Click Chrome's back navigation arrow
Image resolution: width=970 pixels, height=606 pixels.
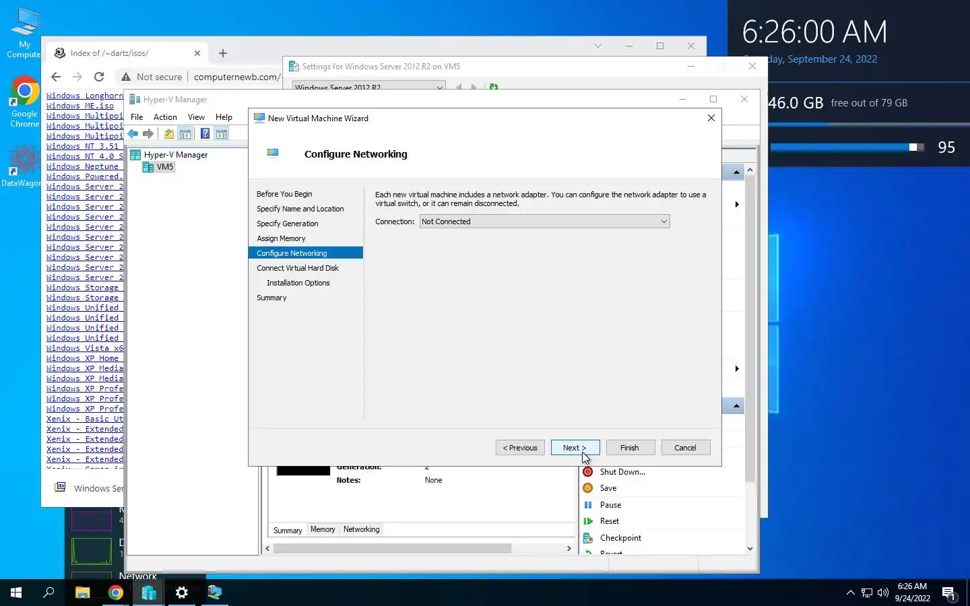(x=56, y=77)
